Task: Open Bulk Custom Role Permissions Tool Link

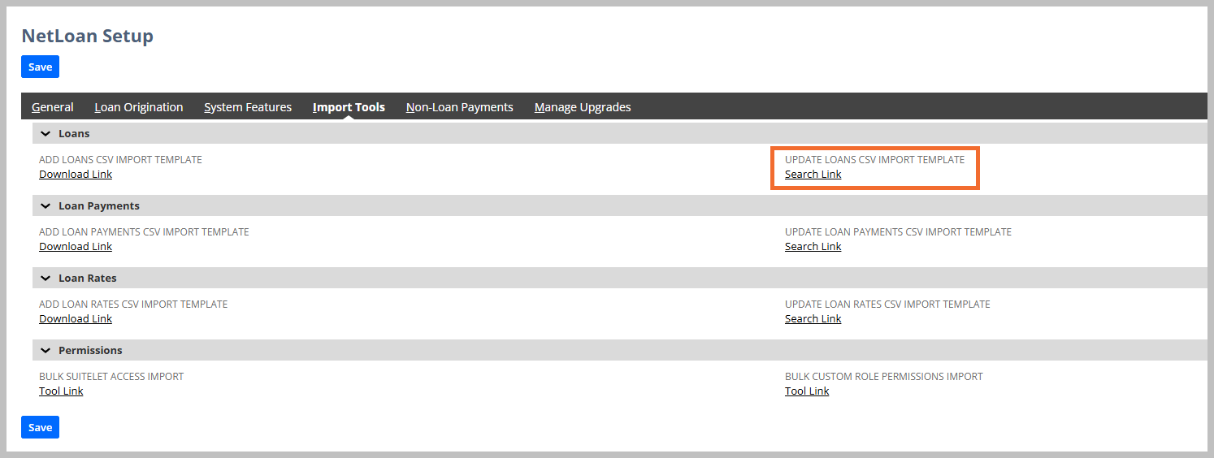Action: pos(807,391)
